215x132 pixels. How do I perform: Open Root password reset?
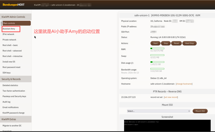[11, 67]
